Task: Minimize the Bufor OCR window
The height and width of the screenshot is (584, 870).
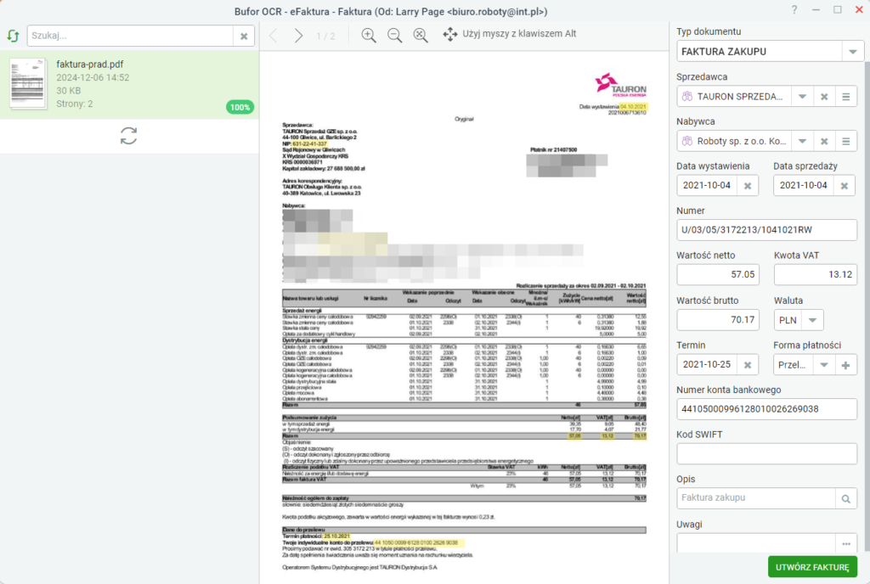Action: click(816, 10)
